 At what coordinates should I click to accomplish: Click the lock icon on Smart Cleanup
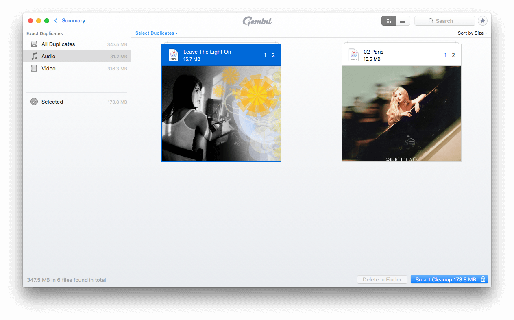click(483, 279)
